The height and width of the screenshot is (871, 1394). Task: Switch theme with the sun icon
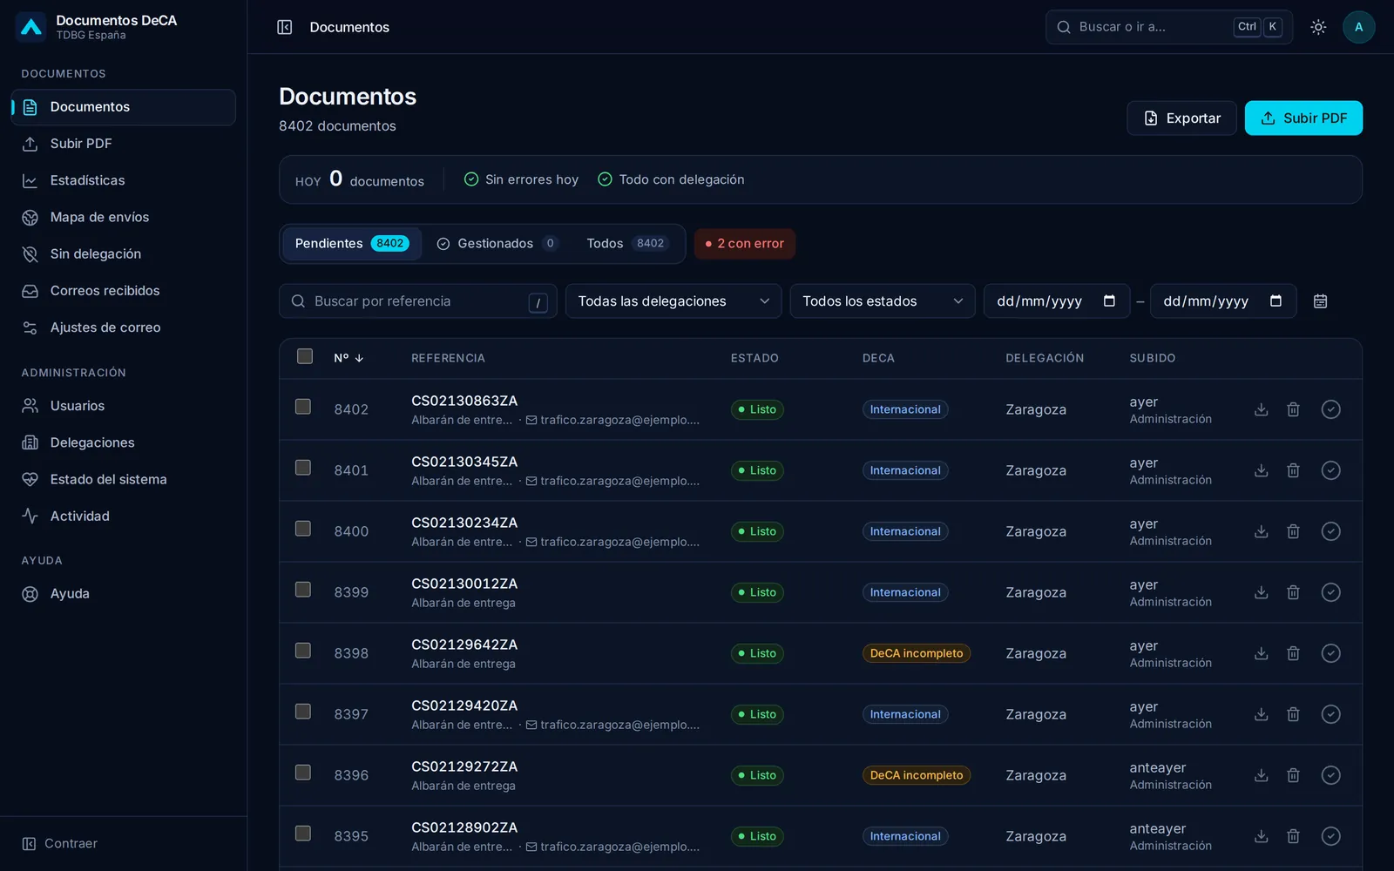click(x=1318, y=27)
